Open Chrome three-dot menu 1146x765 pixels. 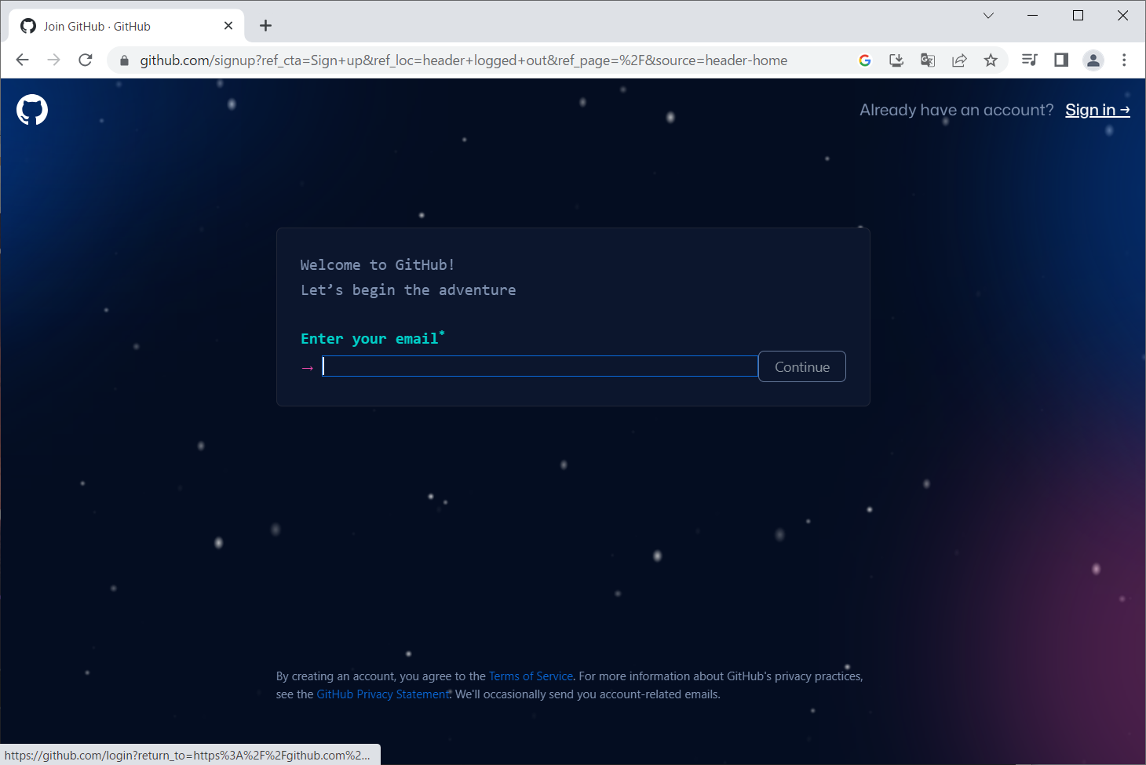tap(1124, 60)
